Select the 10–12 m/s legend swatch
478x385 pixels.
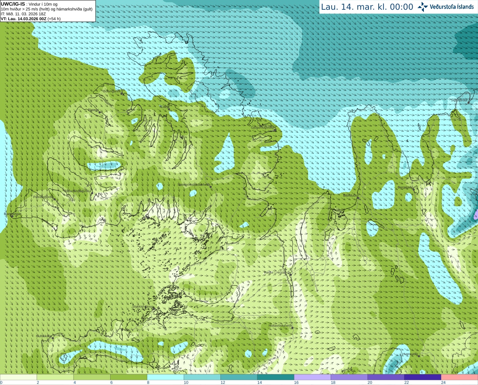coord(202,377)
